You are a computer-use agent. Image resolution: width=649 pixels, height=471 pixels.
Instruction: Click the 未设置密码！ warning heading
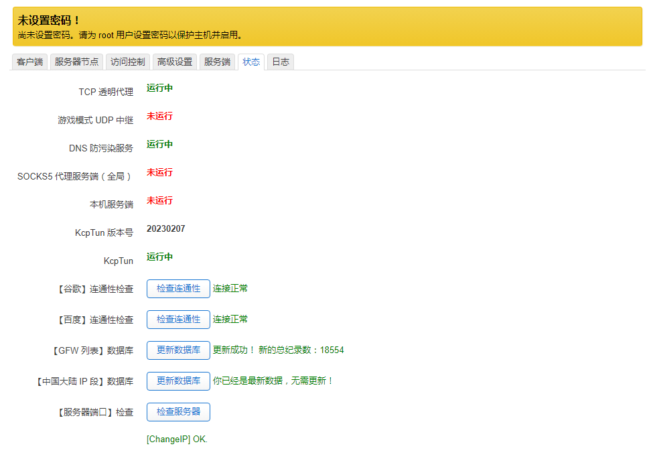49,20
